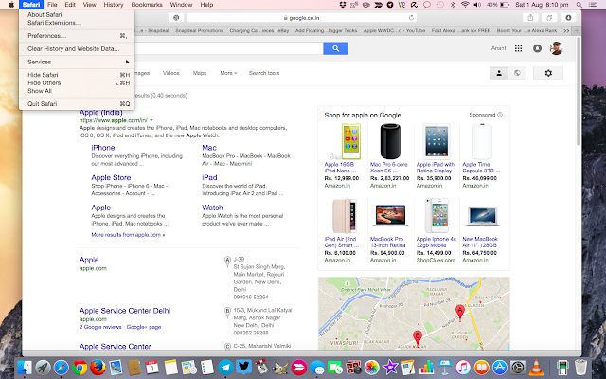Image resolution: width=606 pixels, height=379 pixels.
Task: Reload the page with the refresh icon
Action: (411, 18)
